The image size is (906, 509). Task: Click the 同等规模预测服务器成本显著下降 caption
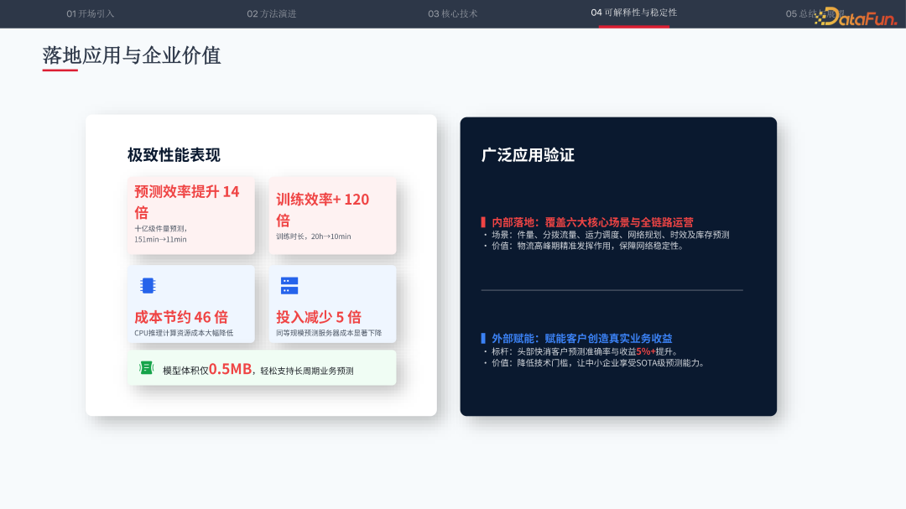329,333
